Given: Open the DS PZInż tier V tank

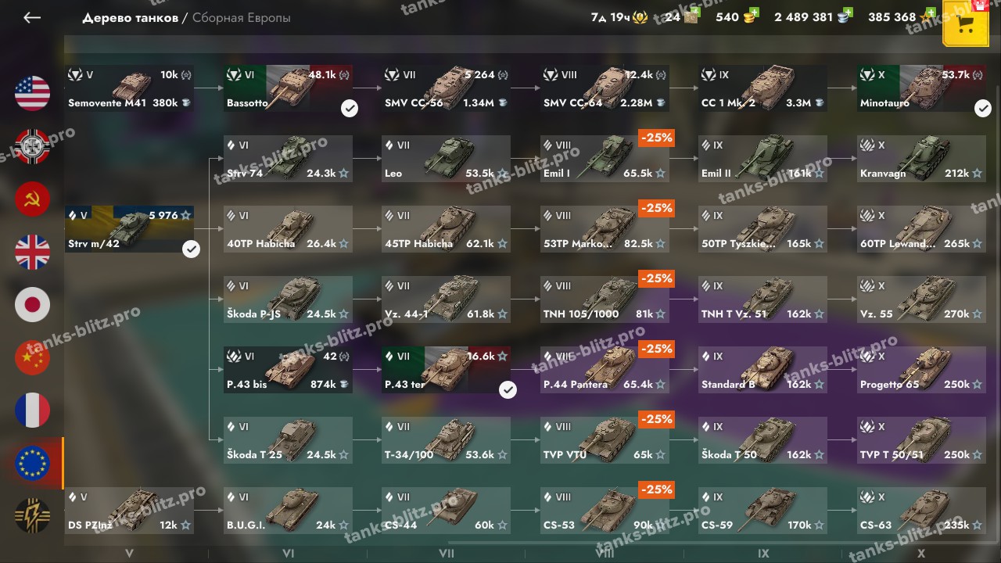Looking at the screenshot, I should click(130, 511).
